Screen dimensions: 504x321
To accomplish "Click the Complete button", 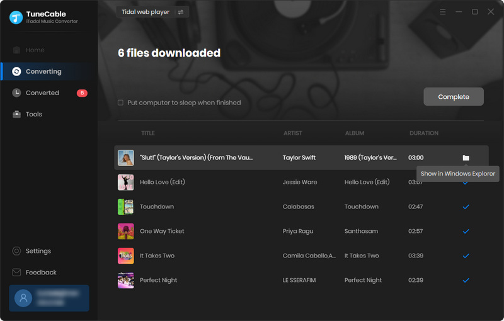I will pyautogui.click(x=454, y=97).
